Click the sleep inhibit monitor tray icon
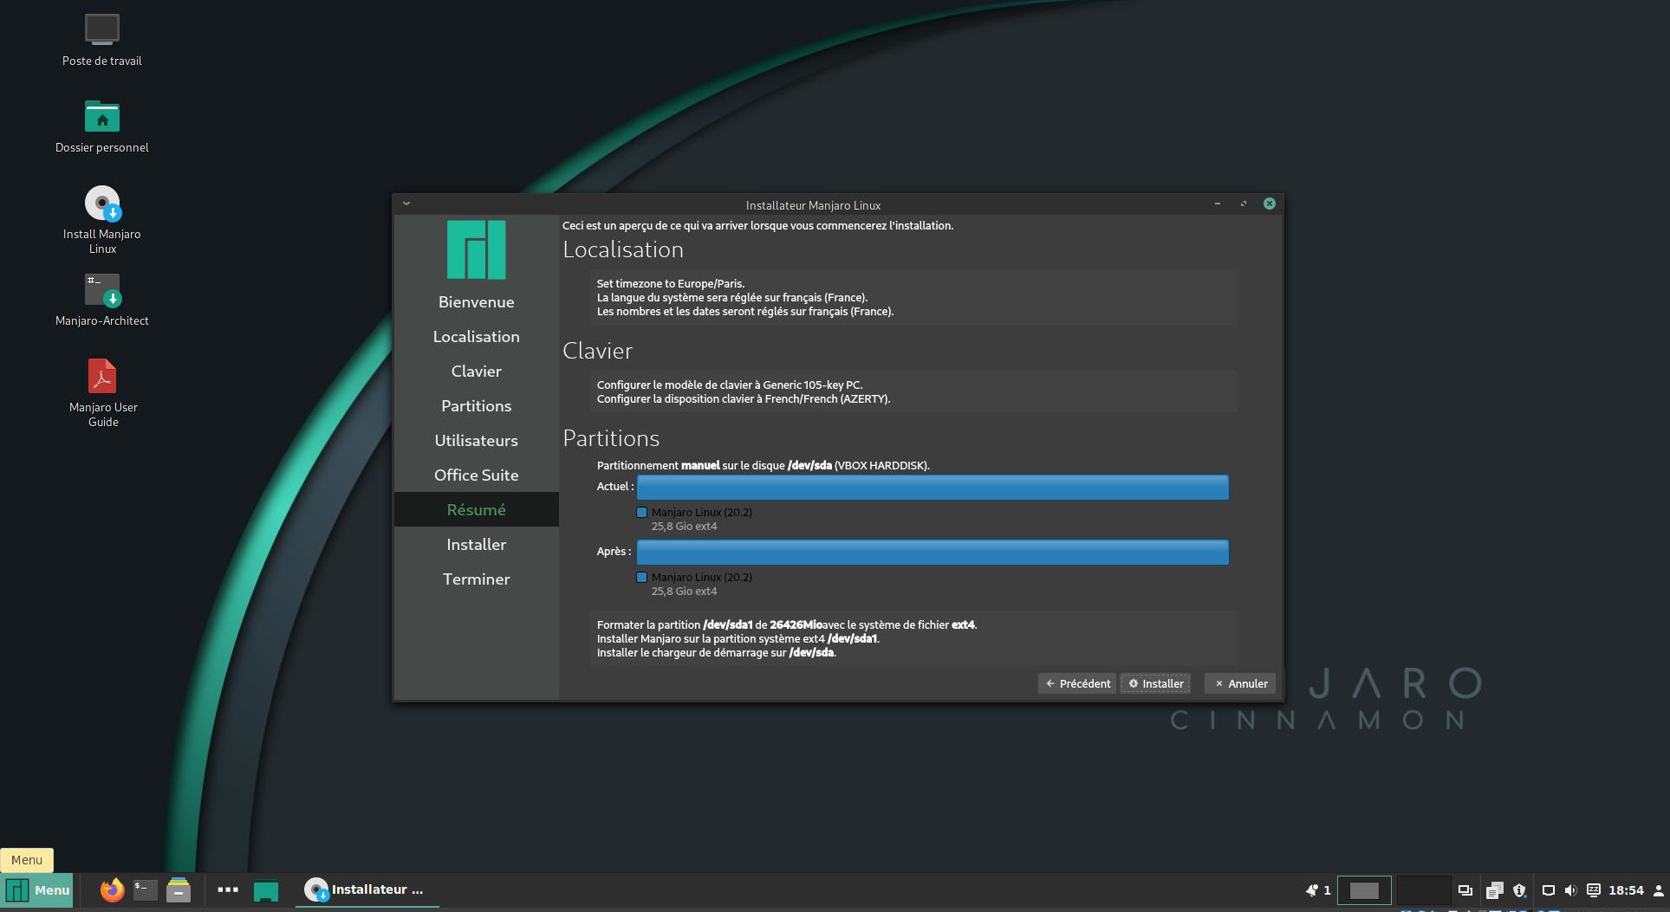1670x912 pixels. click(x=1593, y=889)
